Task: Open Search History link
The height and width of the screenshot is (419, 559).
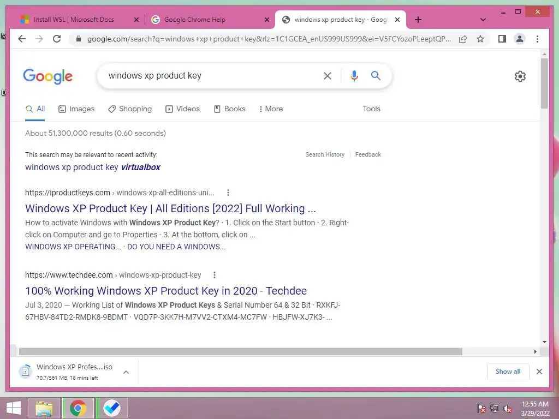Action: pyautogui.click(x=325, y=154)
